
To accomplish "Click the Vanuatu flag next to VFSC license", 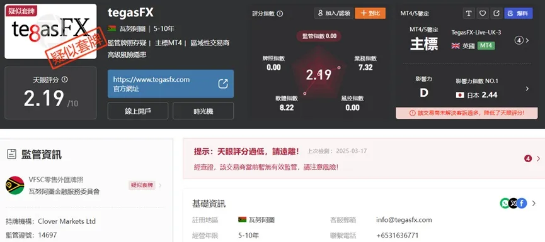I will coord(15,185).
